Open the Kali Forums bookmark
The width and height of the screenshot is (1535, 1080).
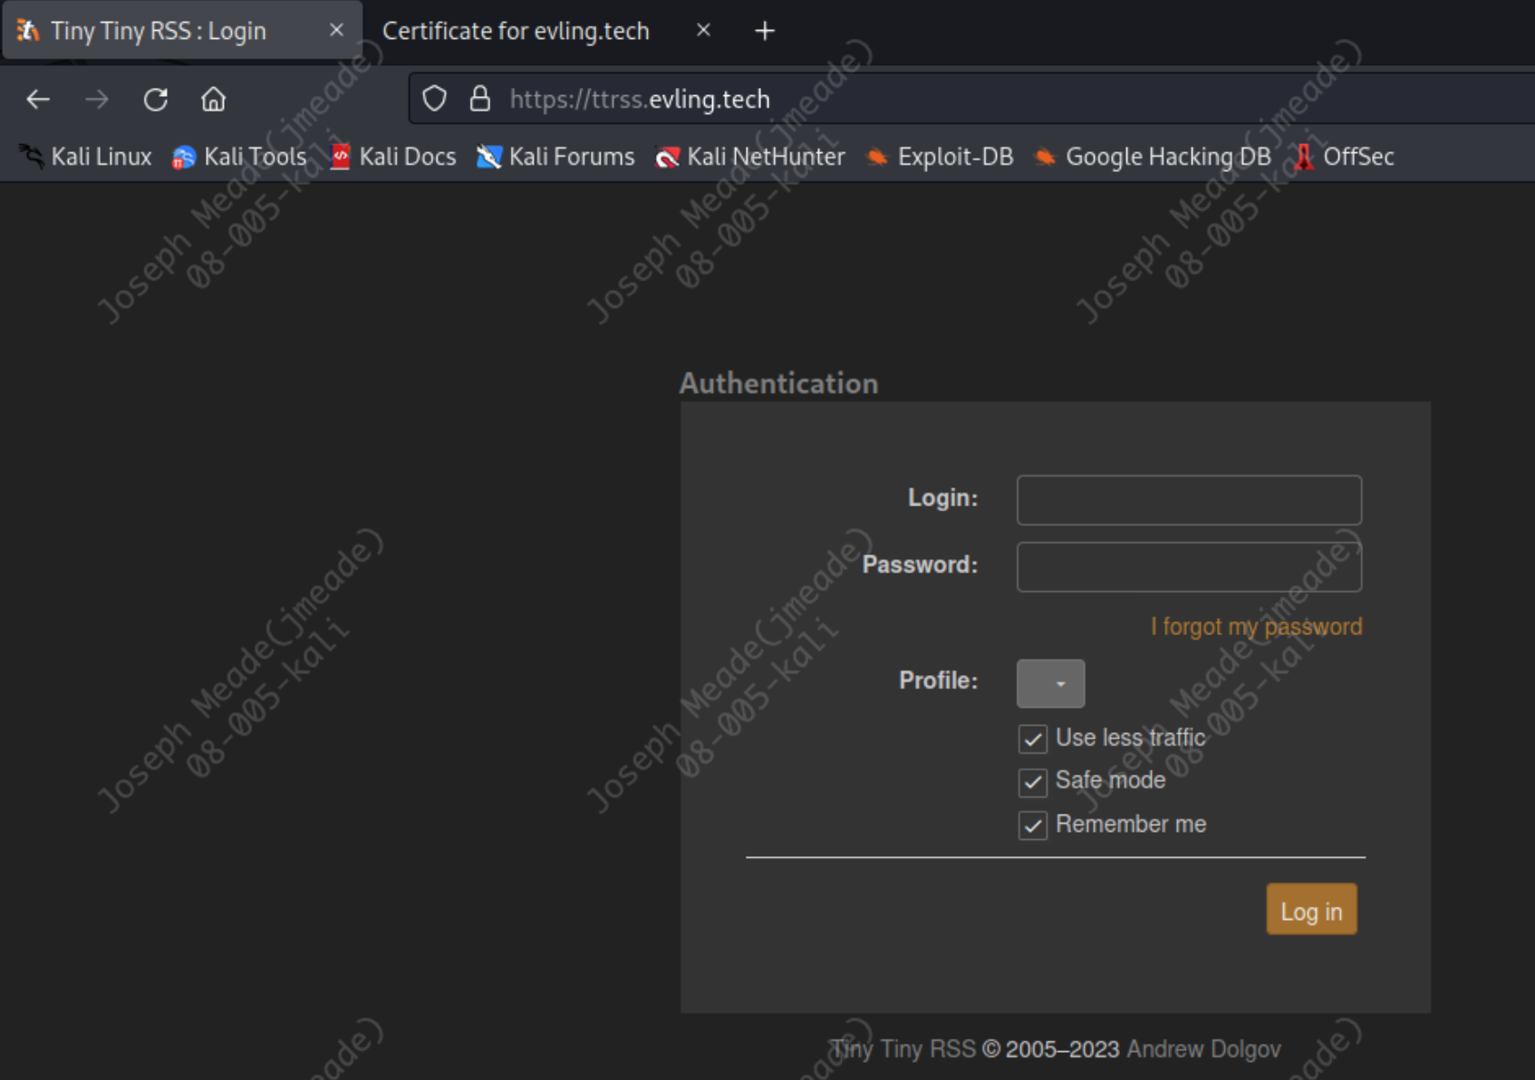point(555,157)
